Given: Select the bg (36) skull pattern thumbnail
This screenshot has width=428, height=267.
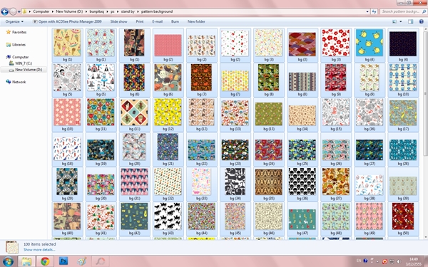Looking at the screenshot, I should click(x=302, y=184).
